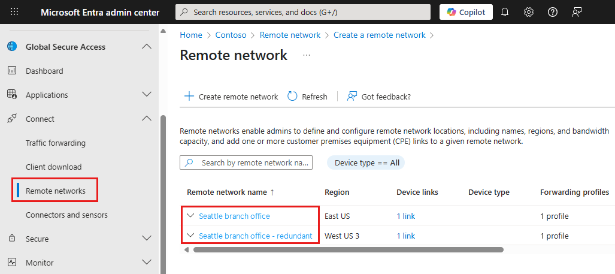The height and width of the screenshot is (274, 615).
Task: Expand the Seattle branch office row
Action: coord(190,216)
